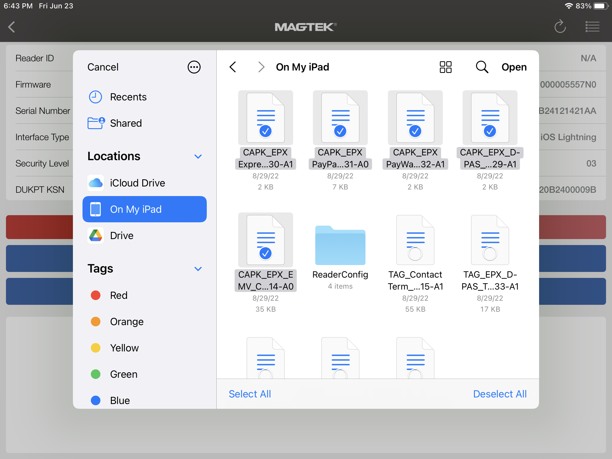Tap Interface Type row in MagTek
The height and width of the screenshot is (459, 612).
pyautogui.click(x=42, y=137)
